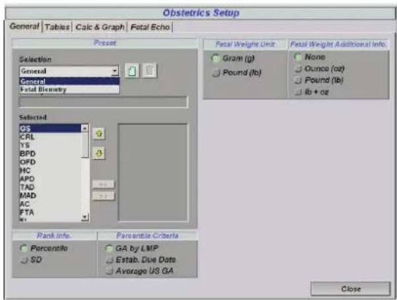This screenshot has height=300, width=397.
Task: Select SD rank info
Action: [x=24, y=260]
